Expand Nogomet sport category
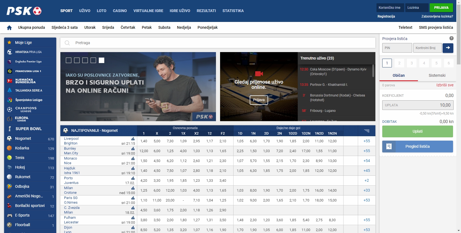The height and width of the screenshot is (233, 461). click(x=30, y=139)
